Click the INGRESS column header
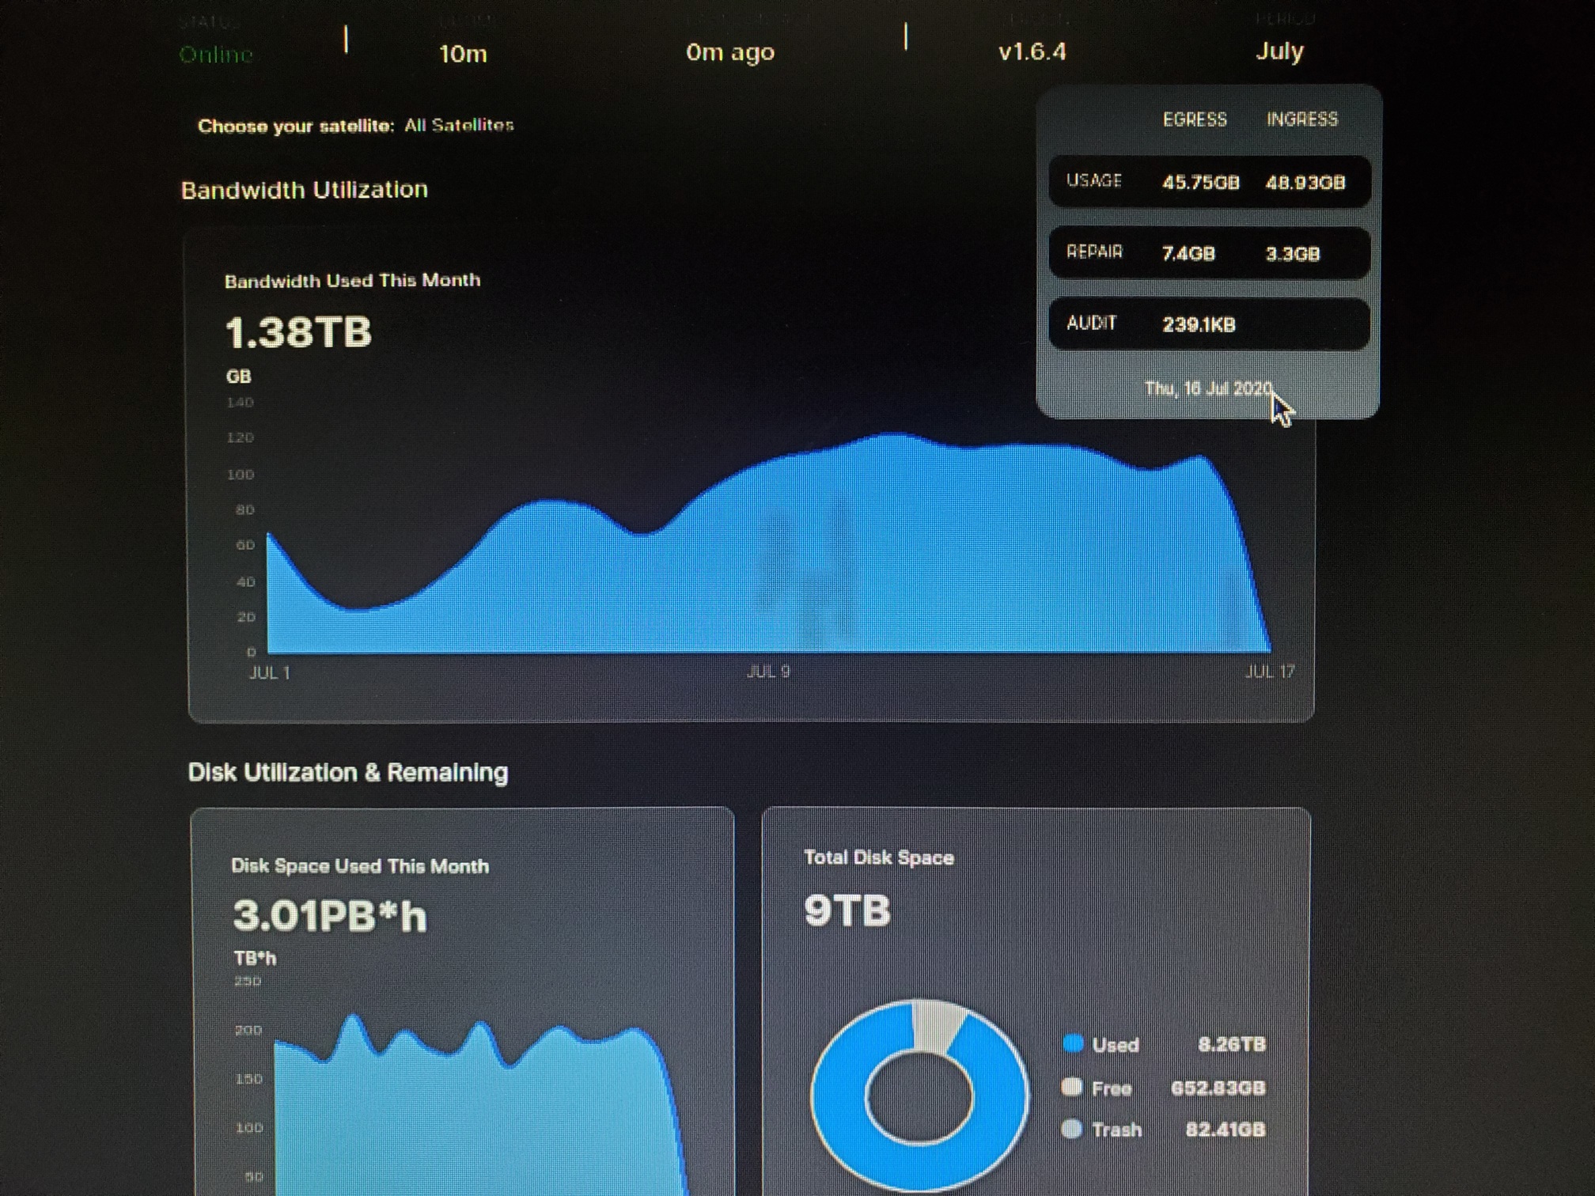The image size is (1595, 1196). click(x=1302, y=119)
